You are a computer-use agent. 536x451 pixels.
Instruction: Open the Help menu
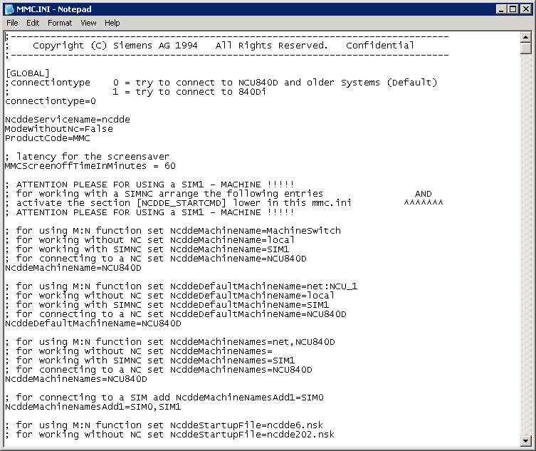[x=112, y=23]
